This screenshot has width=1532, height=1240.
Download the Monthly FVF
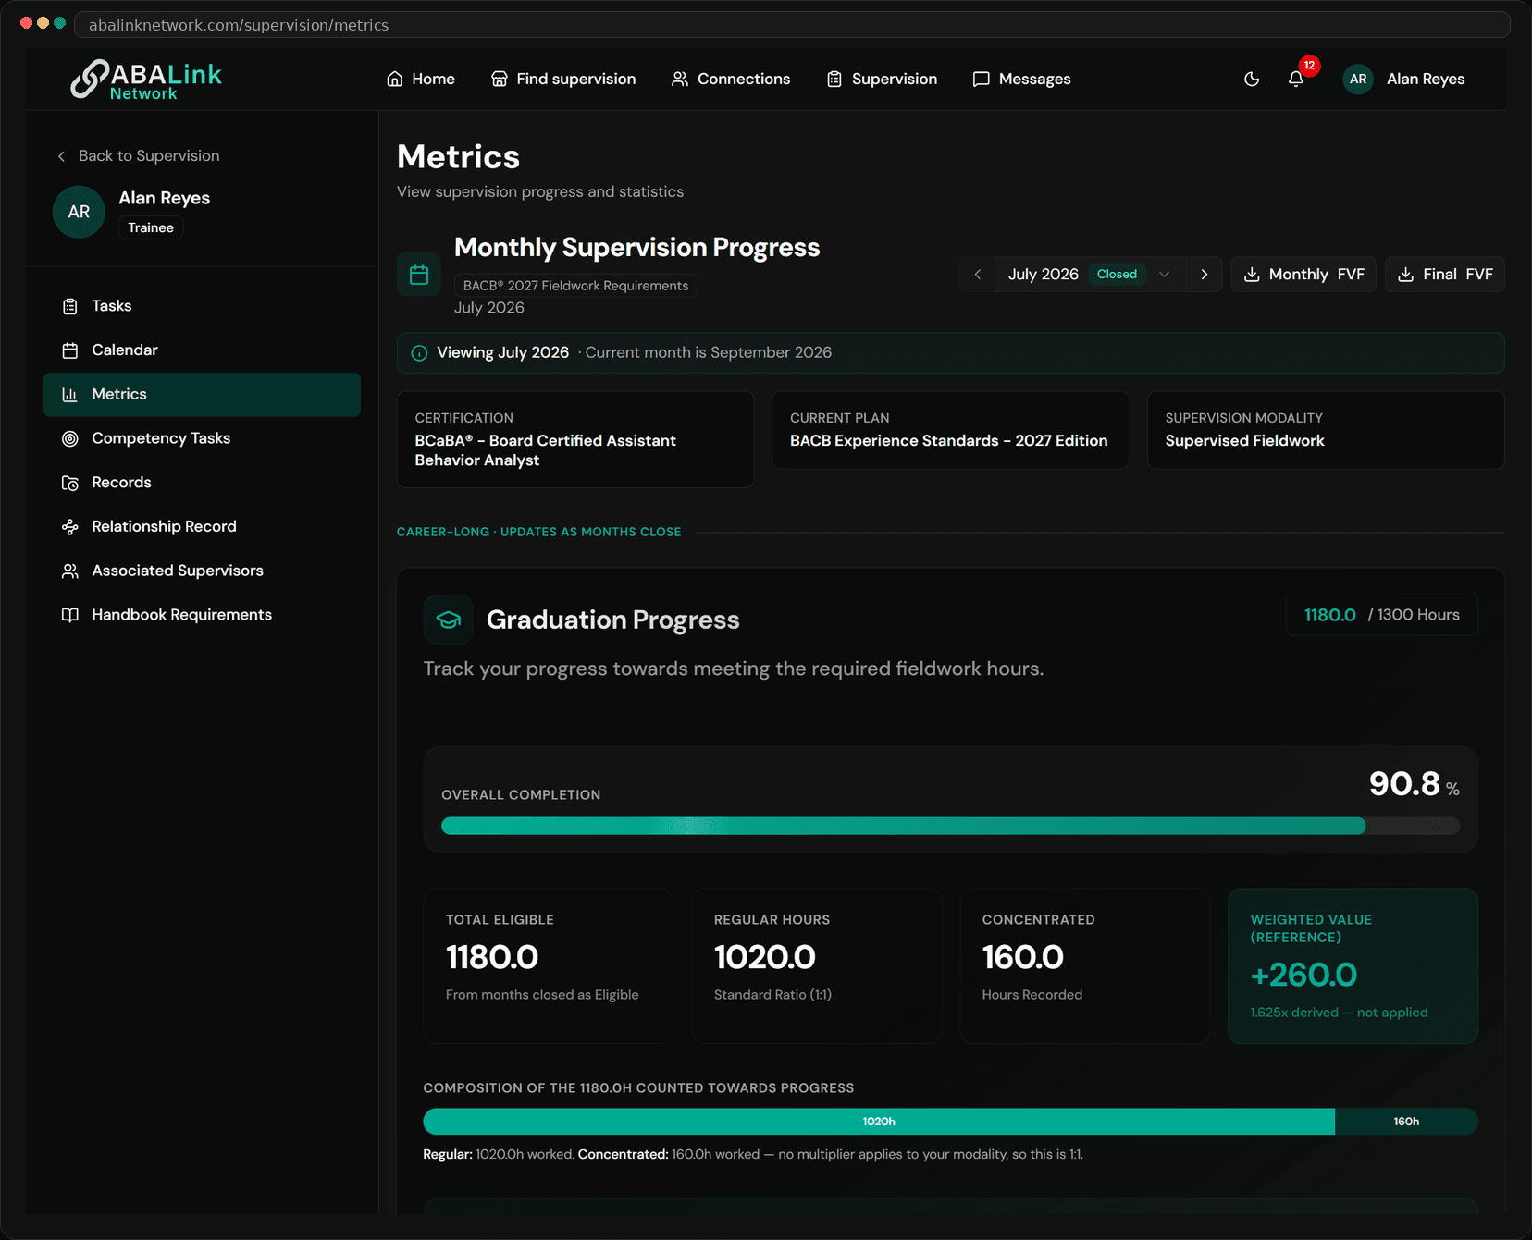(x=1303, y=275)
